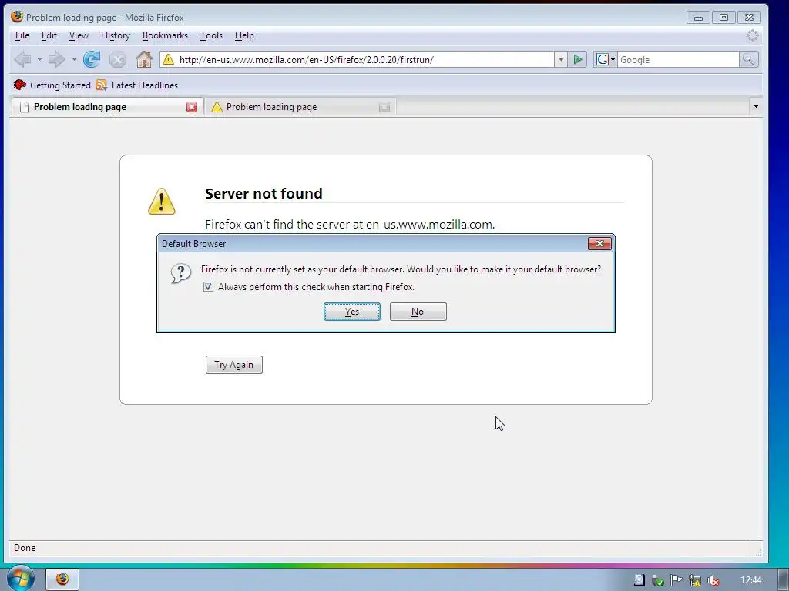The height and width of the screenshot is (591, 789).
Task: Click the Action Center flag tray icon
Action: tap(677, 580)
